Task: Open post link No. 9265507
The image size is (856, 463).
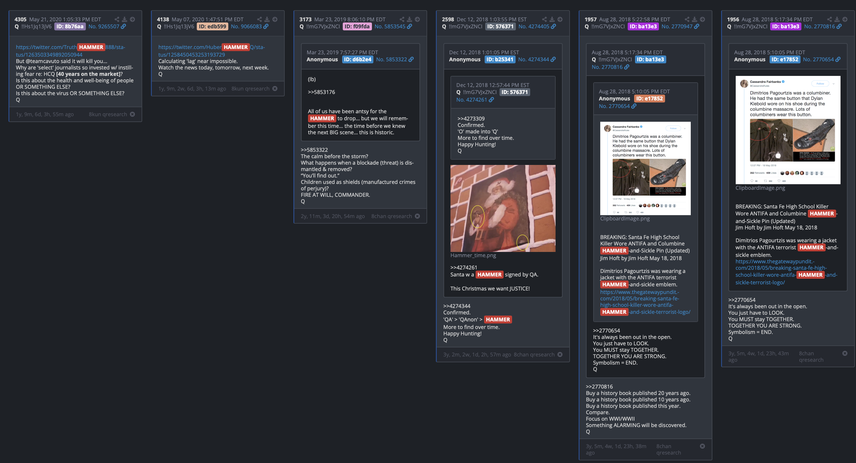Action: point(107,26)
